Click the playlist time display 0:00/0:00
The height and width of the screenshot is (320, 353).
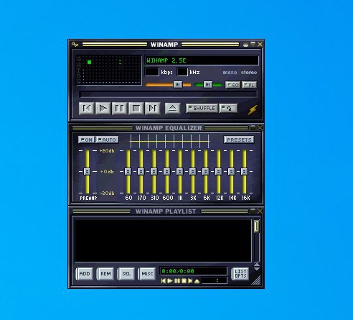(193, 271)
